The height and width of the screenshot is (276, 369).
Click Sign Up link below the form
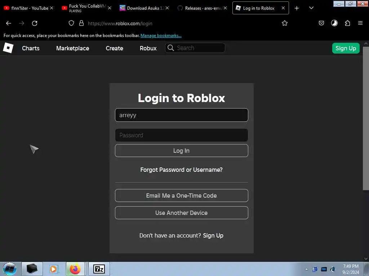point(213,235)
